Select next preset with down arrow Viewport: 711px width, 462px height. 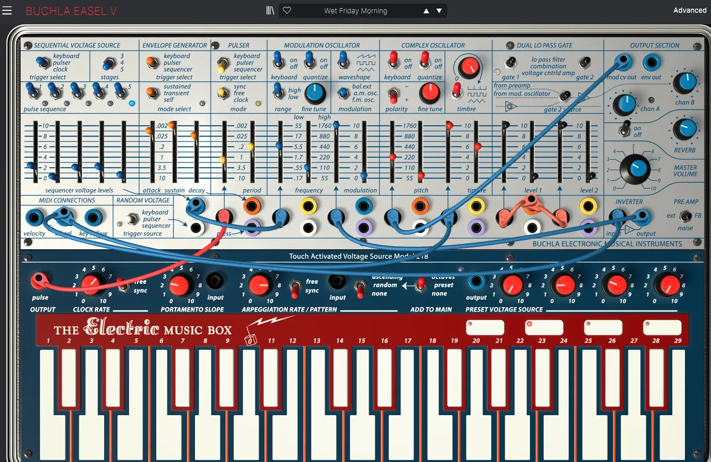(439, 10)
